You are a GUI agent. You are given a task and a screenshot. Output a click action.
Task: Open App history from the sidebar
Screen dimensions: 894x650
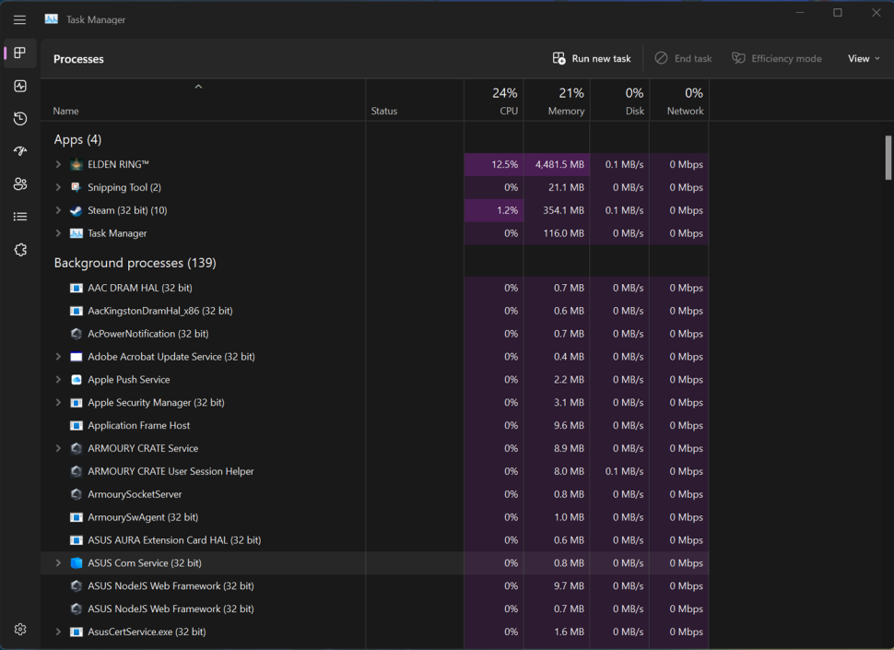tap(20, 119)
